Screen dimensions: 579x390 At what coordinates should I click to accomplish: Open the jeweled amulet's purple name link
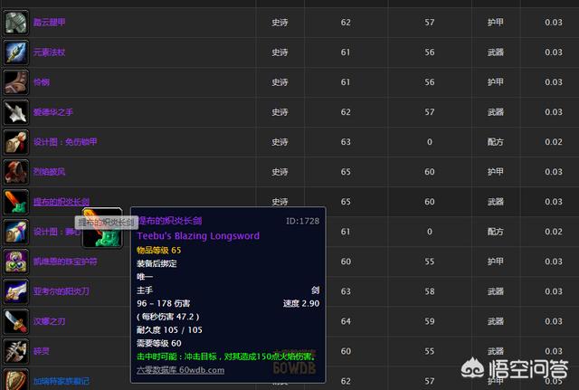[65, 262]
